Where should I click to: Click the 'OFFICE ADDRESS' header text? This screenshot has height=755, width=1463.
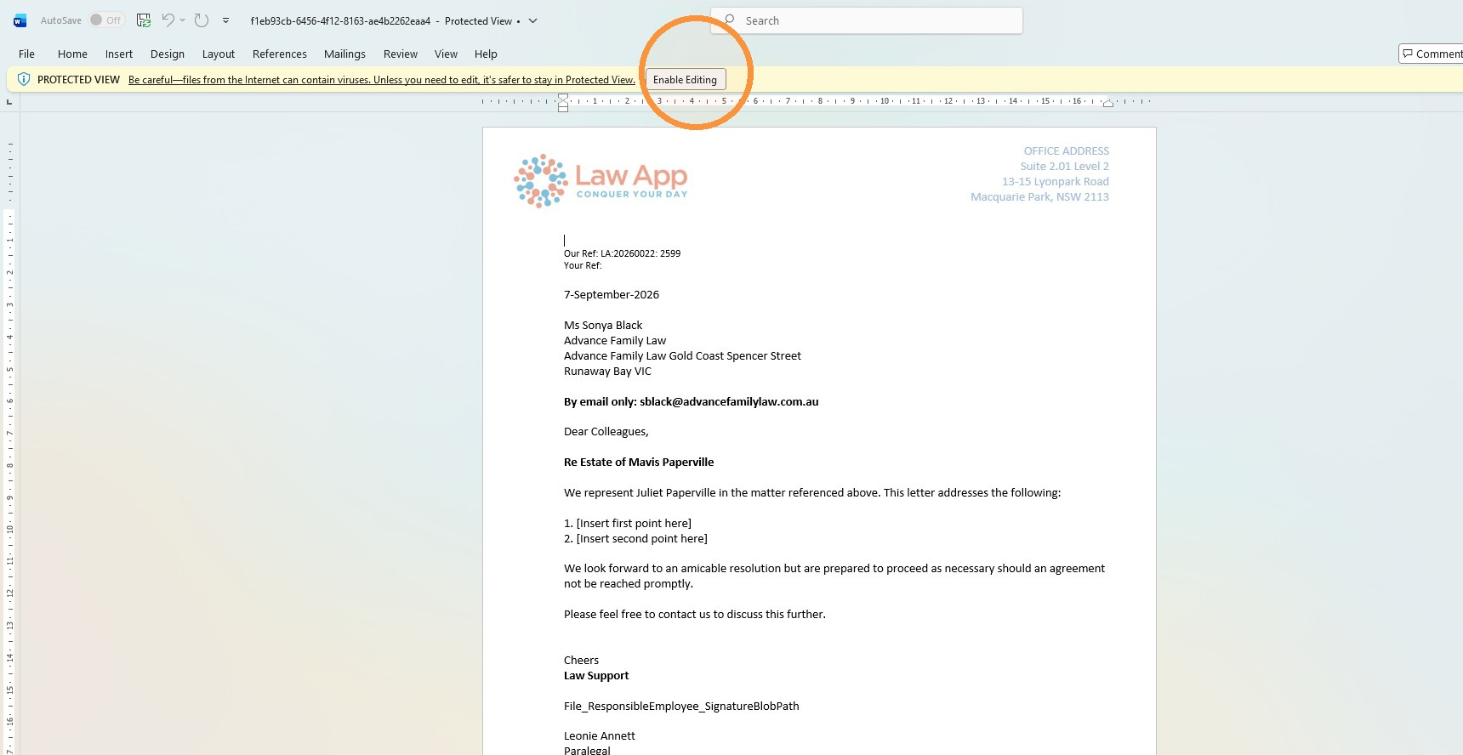pyautogui.click(x=1066, y=151)
